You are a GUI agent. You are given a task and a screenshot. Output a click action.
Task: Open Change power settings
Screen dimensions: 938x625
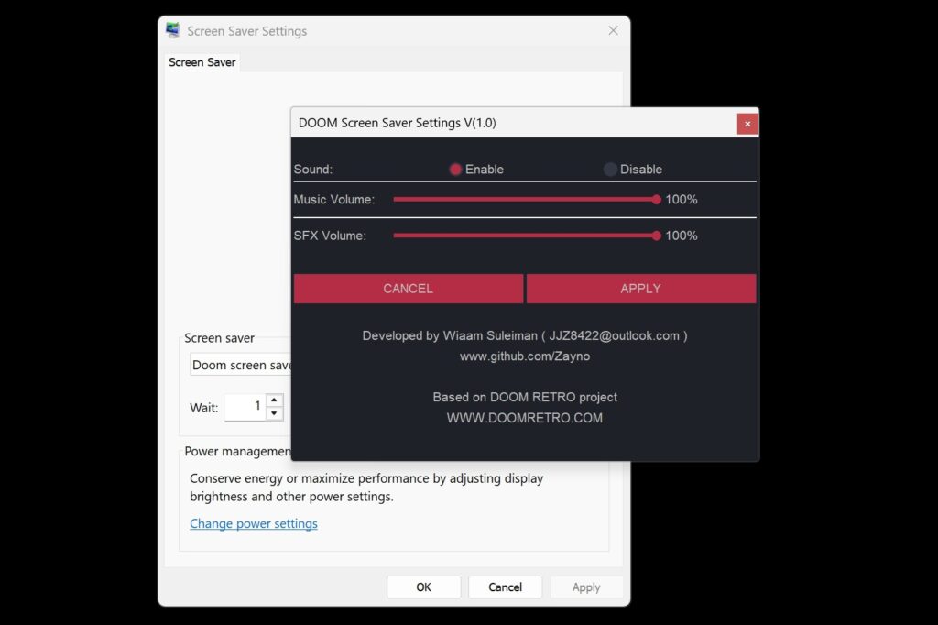point(254,523)
